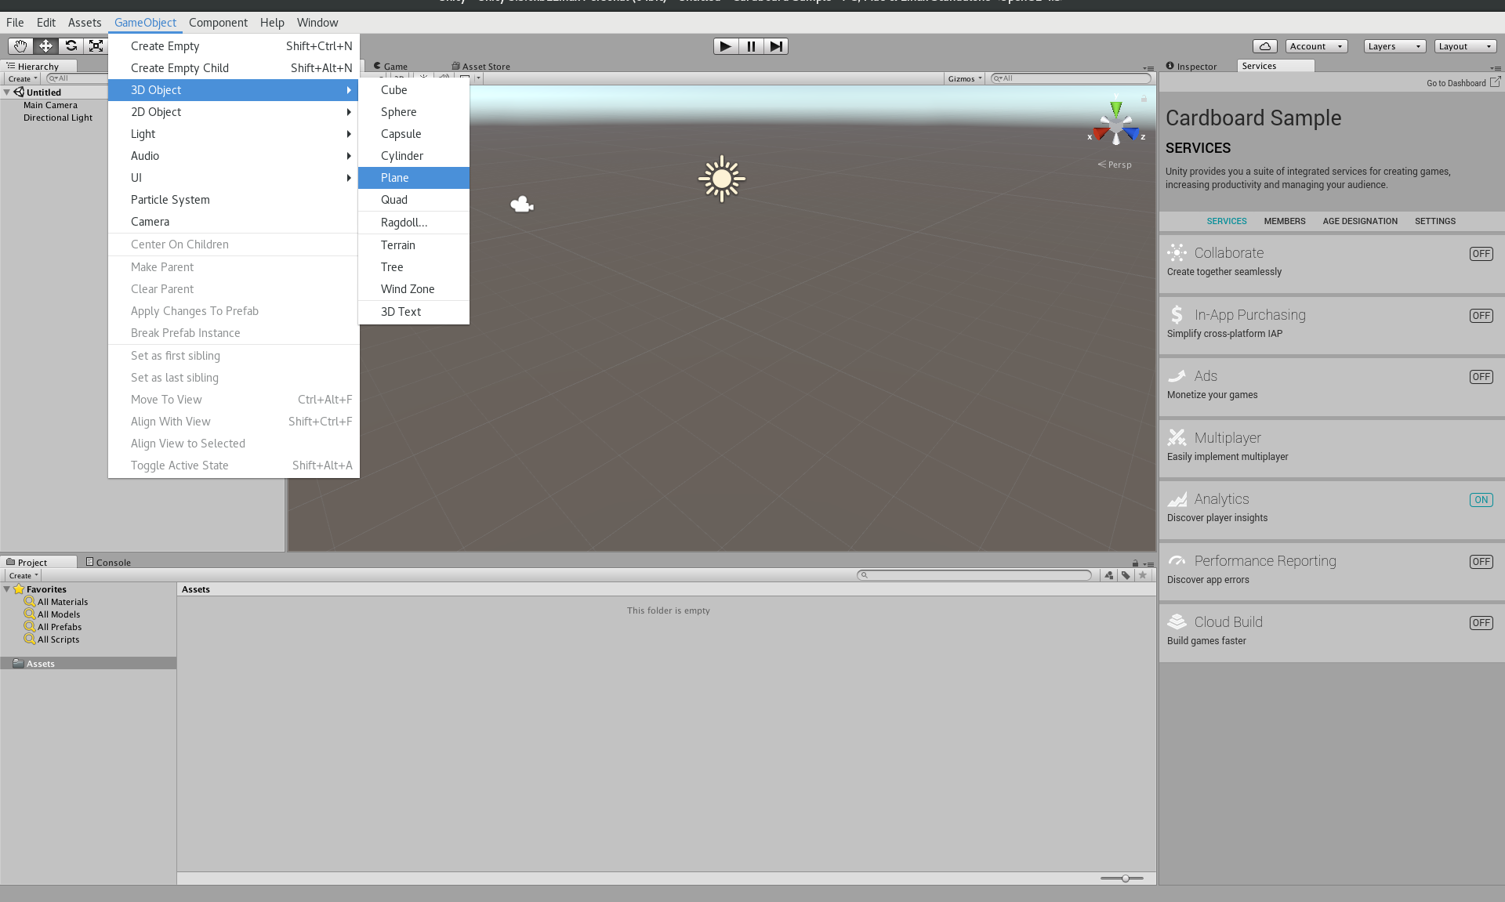The width and height of the screenshot is (1505, 902).
Task: Select the Rotate tool in toolbar
Action: (71, 46)
